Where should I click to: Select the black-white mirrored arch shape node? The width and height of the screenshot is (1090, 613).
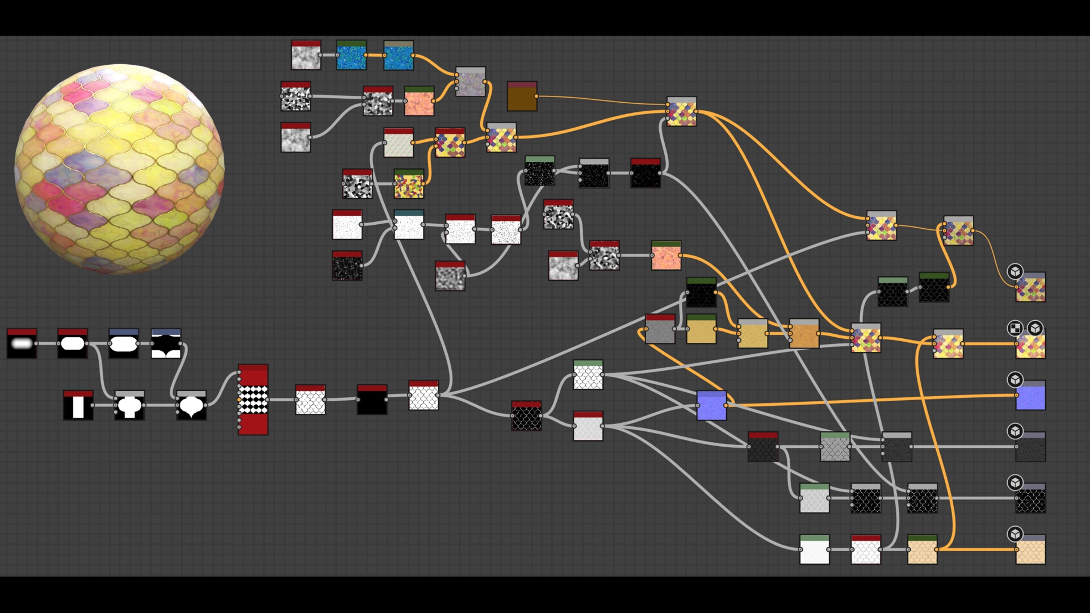(166, 343)
